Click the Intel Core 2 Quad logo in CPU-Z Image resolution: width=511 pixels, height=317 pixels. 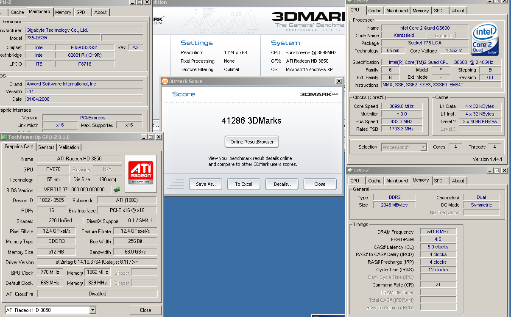click(484, 39)
